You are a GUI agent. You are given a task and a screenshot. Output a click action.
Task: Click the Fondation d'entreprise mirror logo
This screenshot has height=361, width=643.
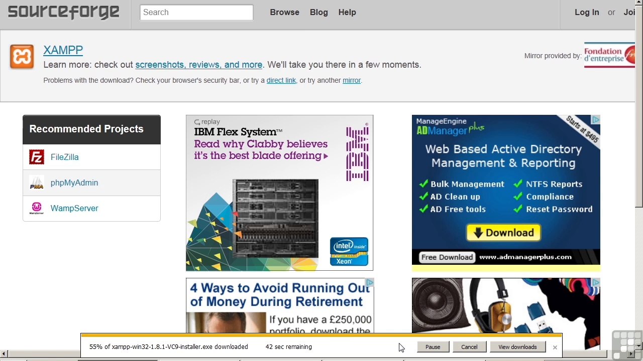pos(609,55)
